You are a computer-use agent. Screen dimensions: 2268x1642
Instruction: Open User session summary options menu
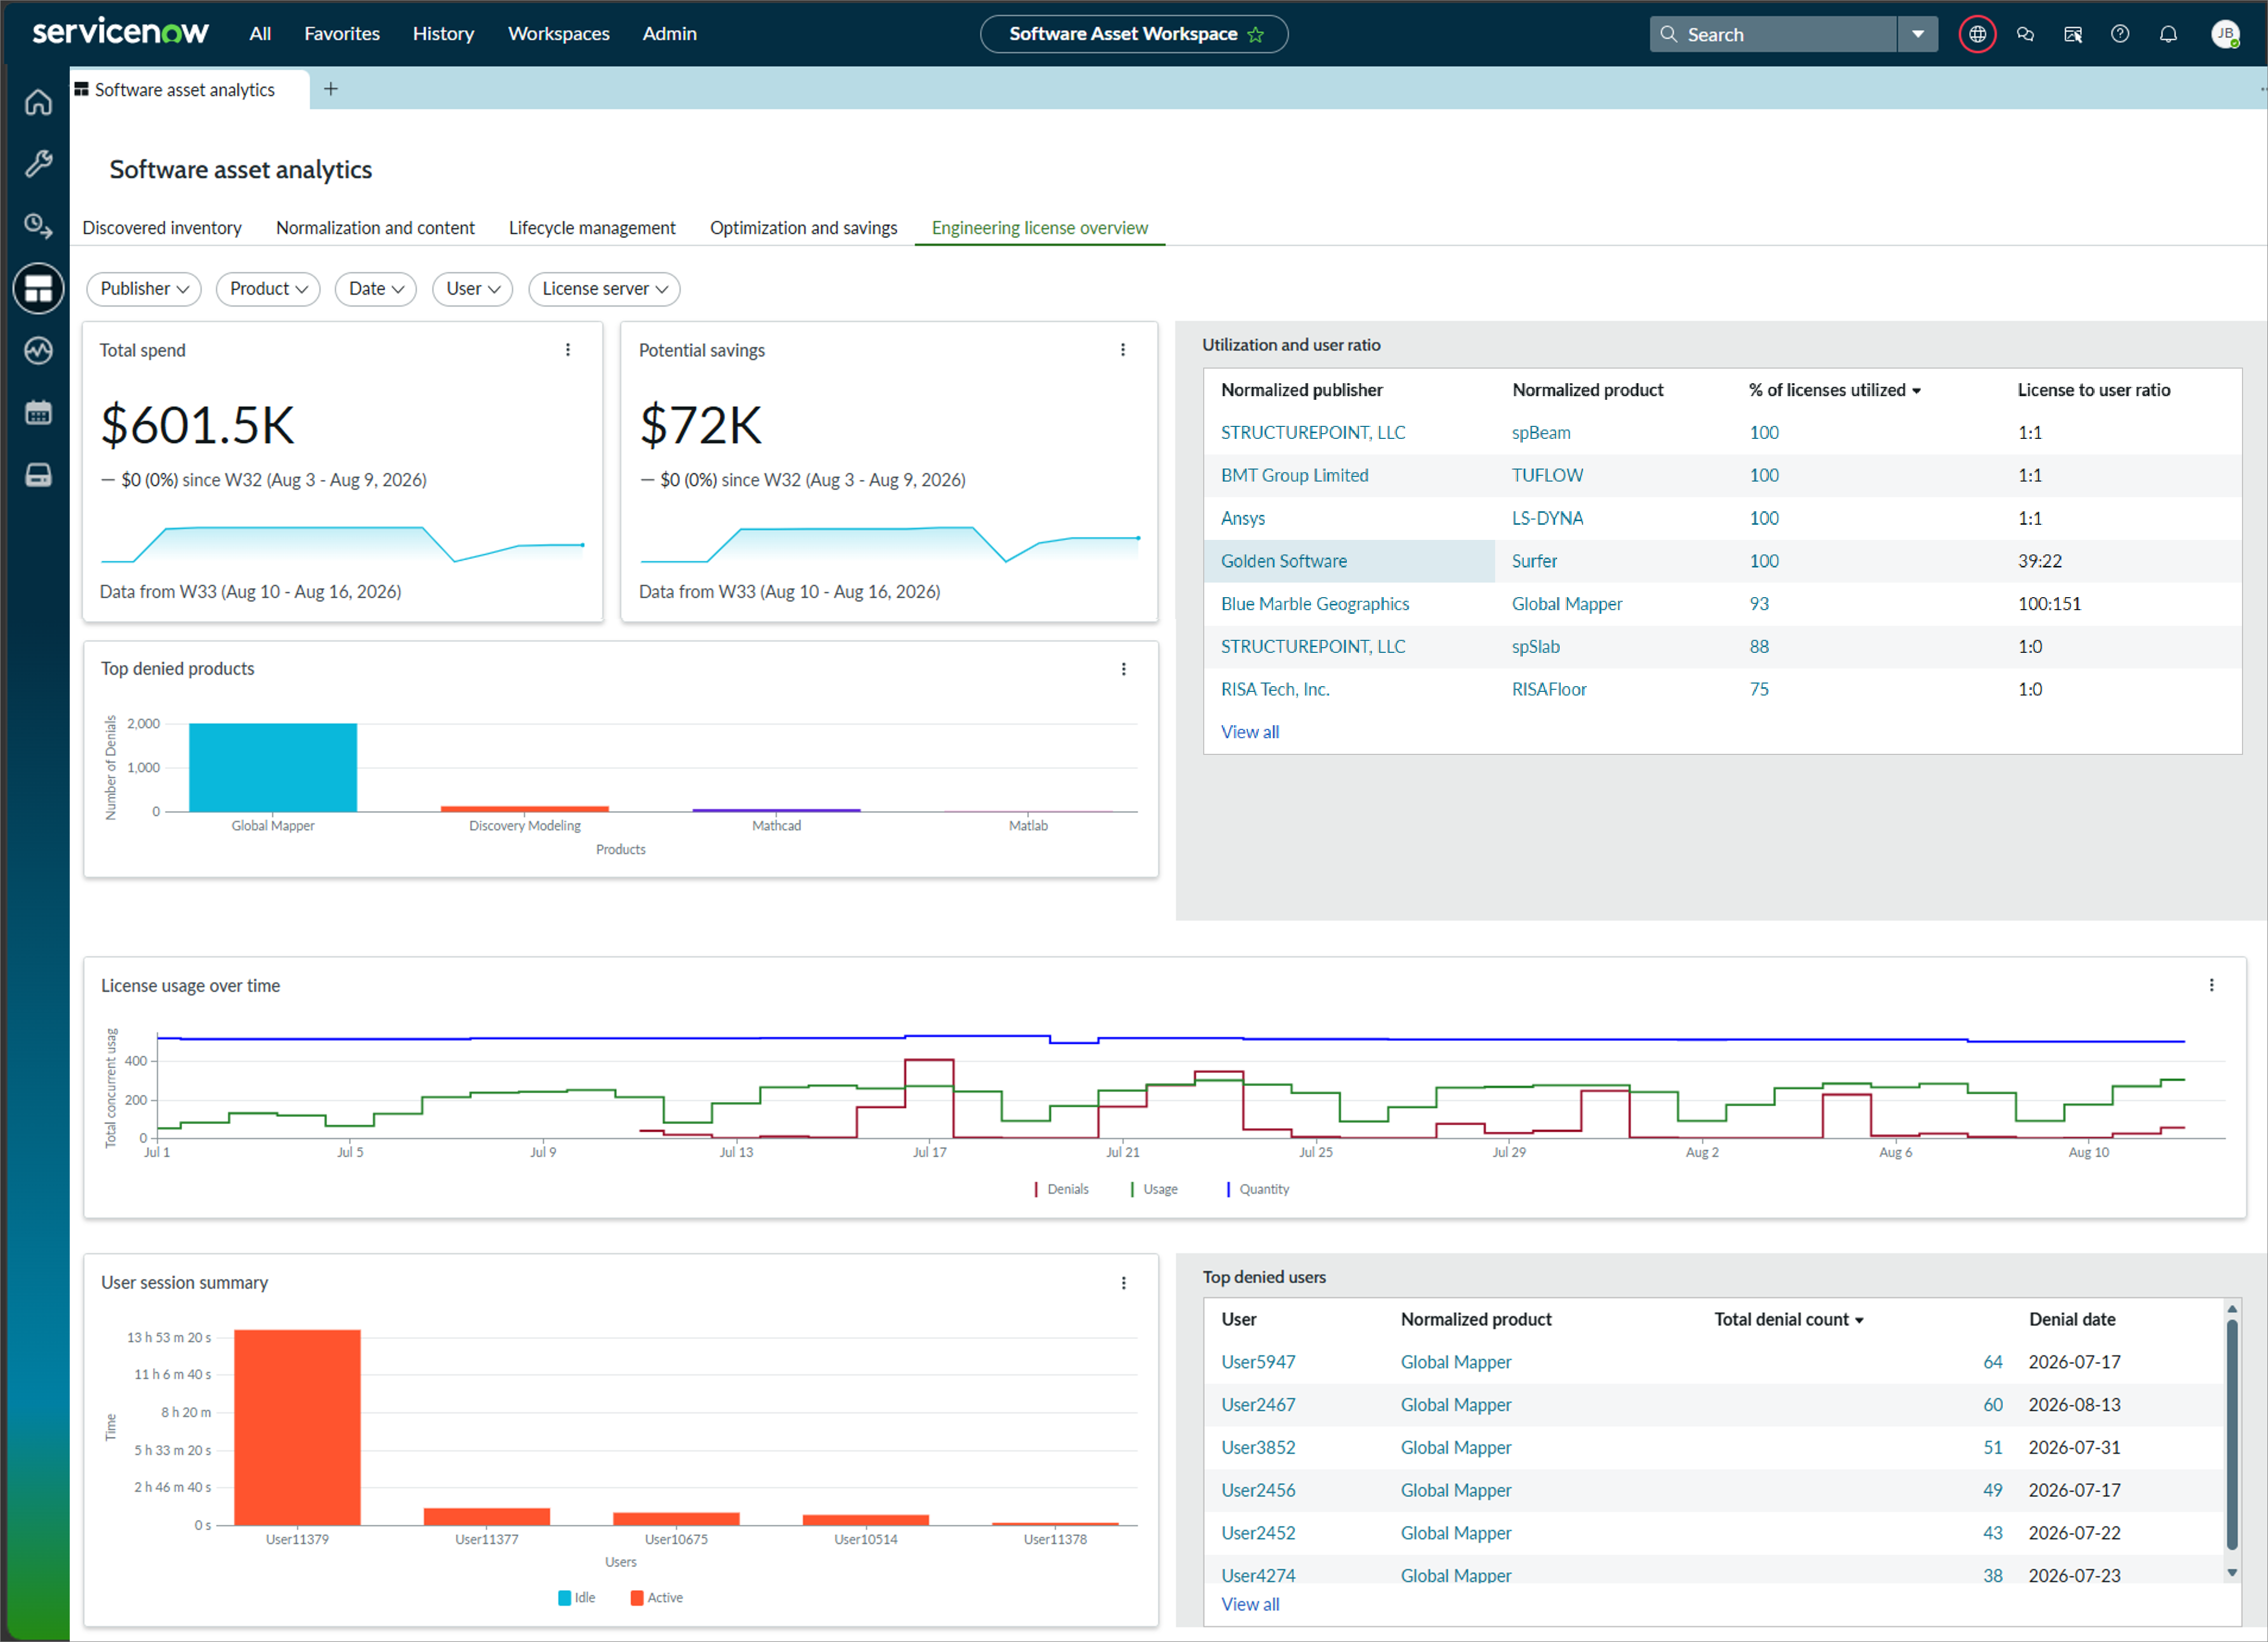pyautogui.click(x=1123, y=1282)
